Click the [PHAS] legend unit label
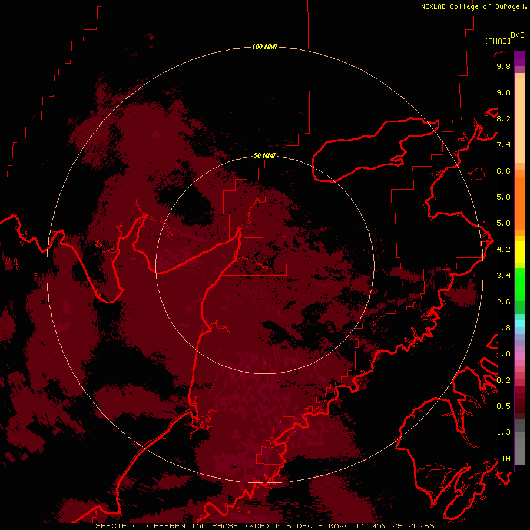 click(x=498, y=41)
